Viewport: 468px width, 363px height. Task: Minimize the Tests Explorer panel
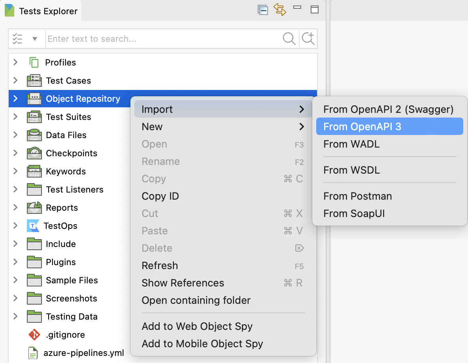point(297,7)
